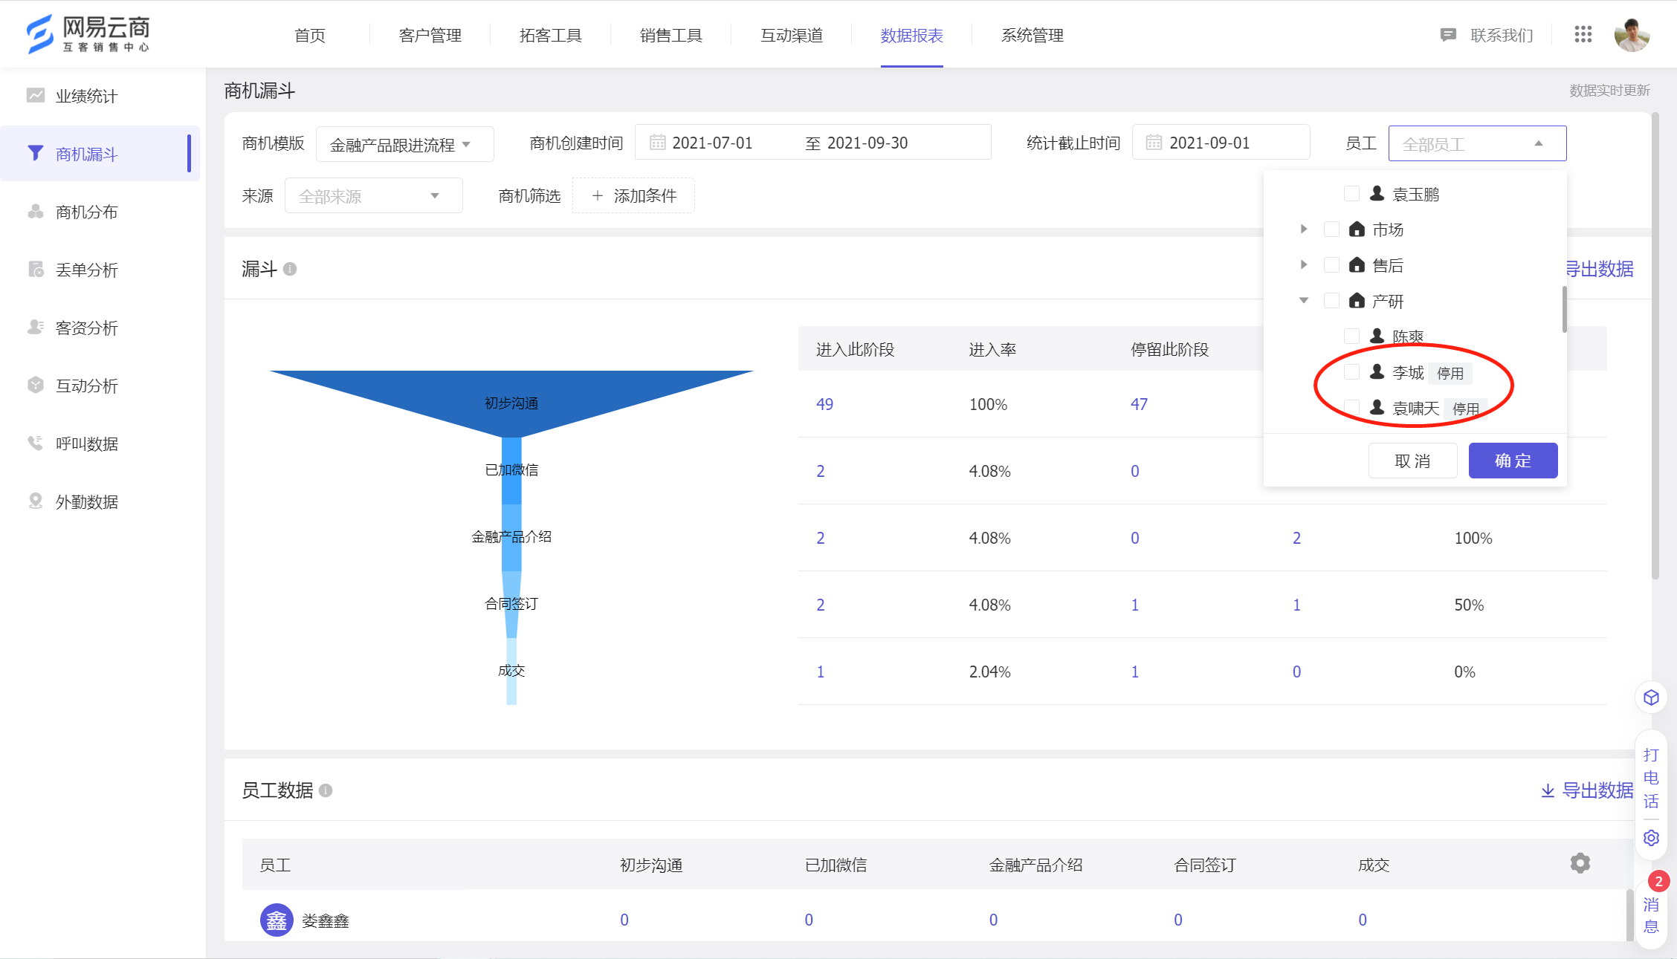Click the end date 2021-09-30 field
Image resolution: width=1677 pixels, height=959 pixels.
coord(867,142)
